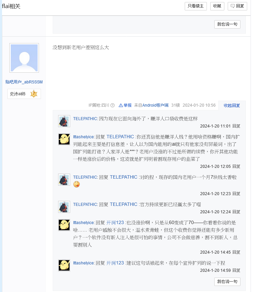Image resolution: width=267 pixels, height=292 pixels.
Task: Reply to the 2024-1-20 12:05 comment
Action: [x=236, y=167]
